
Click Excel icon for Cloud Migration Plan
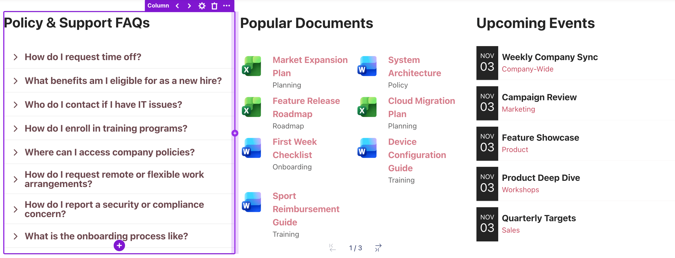click(x=367, y=107)
